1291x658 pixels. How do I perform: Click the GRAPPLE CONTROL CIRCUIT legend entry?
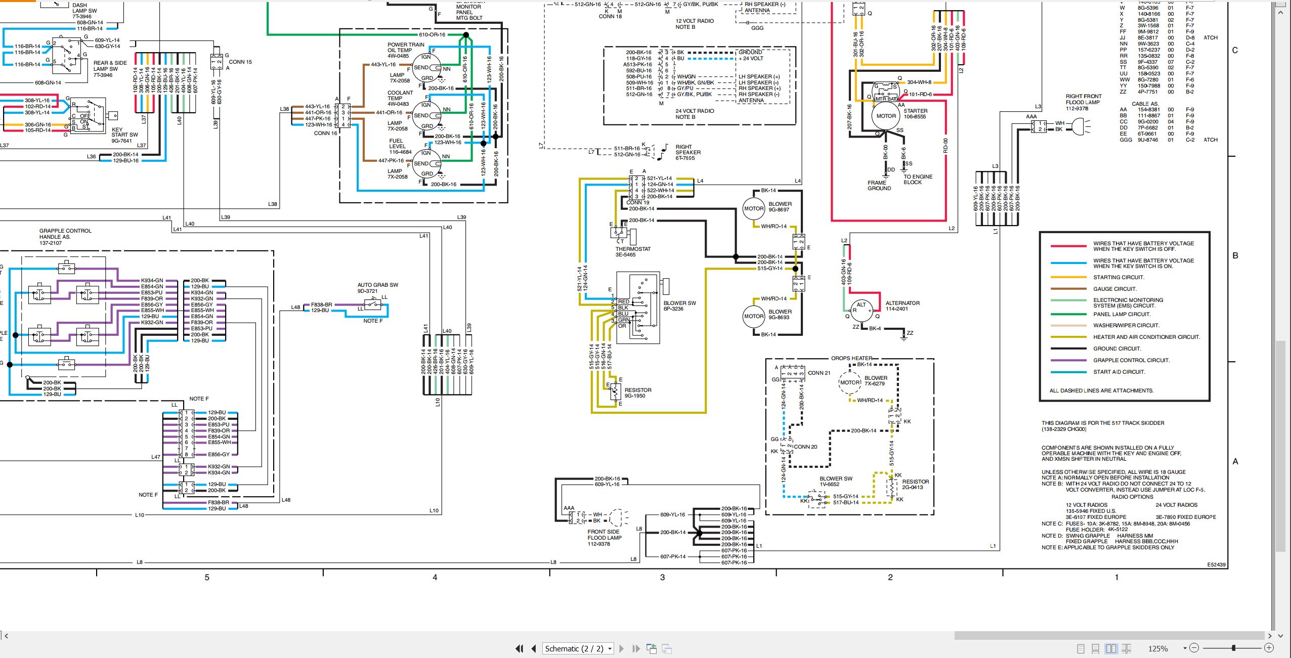(1131, 360)
